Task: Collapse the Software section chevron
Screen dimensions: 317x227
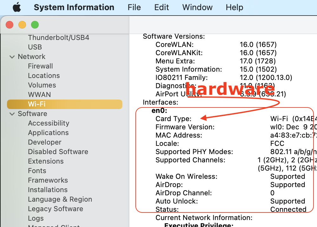Action: [x=12, y=114]
